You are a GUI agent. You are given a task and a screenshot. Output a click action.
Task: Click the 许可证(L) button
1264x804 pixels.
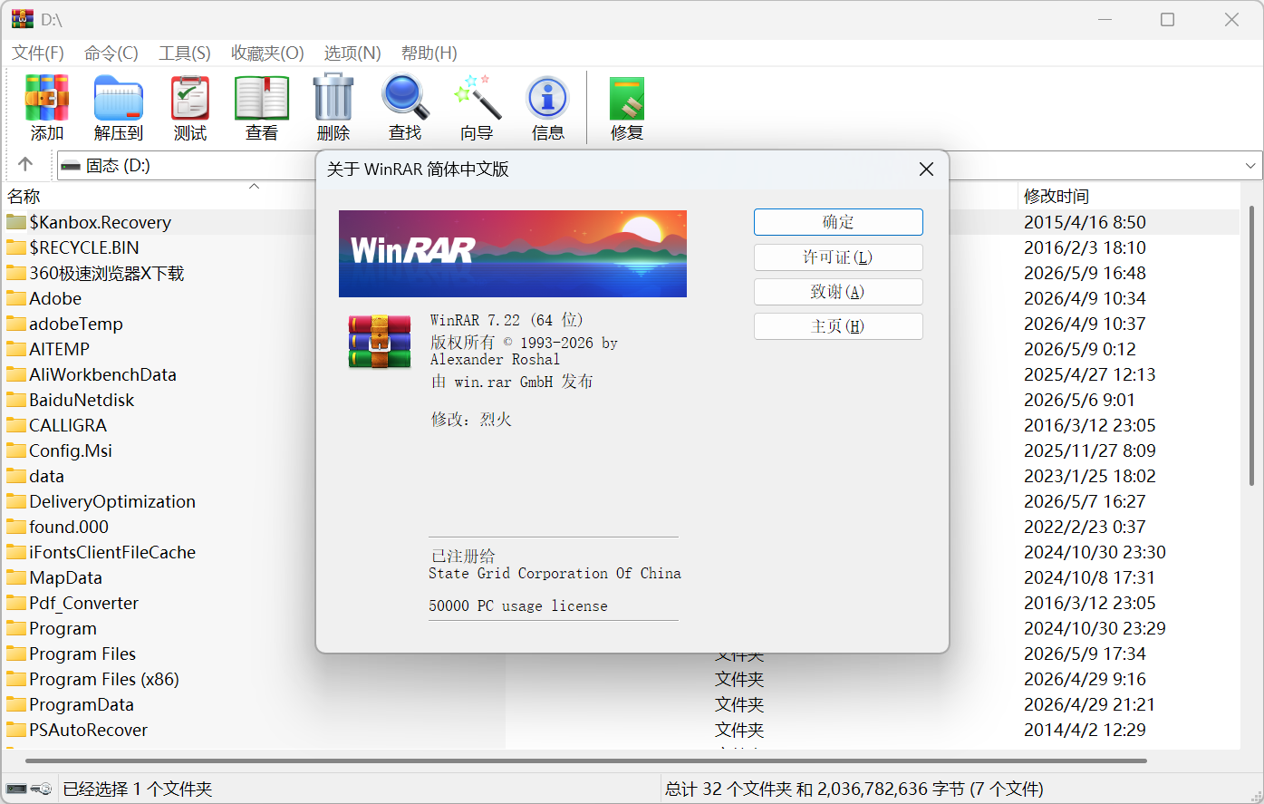click(838, 257)
